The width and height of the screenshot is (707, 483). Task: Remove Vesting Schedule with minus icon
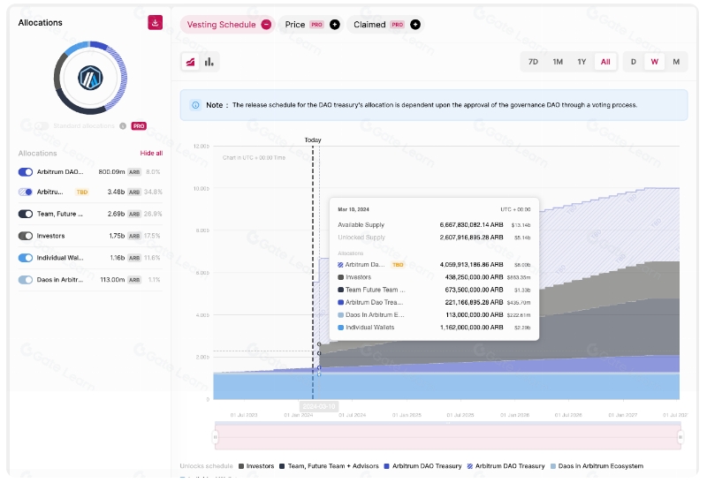[267, 25]
